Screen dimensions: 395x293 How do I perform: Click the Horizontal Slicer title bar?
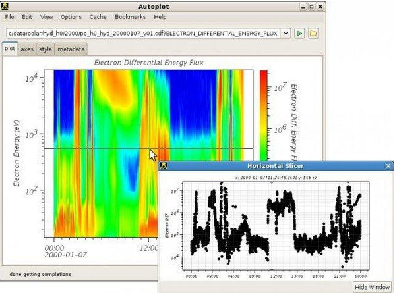276,166
